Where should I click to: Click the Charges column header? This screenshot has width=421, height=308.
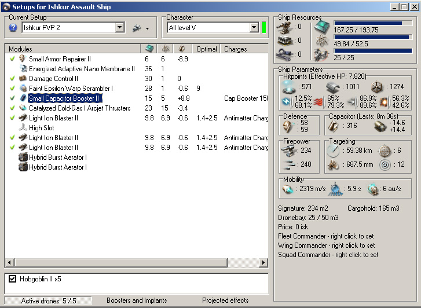[x=244, y=49]
